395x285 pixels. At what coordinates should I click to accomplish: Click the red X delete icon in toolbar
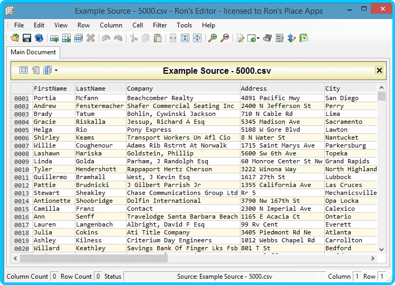click(x=91, y=38)
